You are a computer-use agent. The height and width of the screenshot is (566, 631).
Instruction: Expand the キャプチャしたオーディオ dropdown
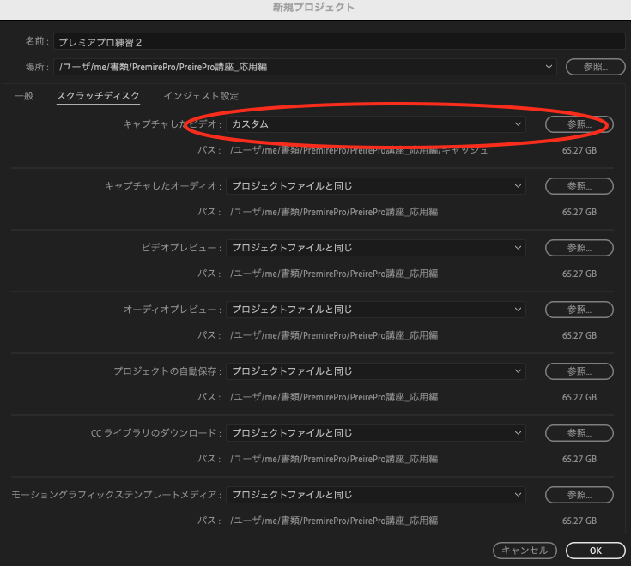376,186
